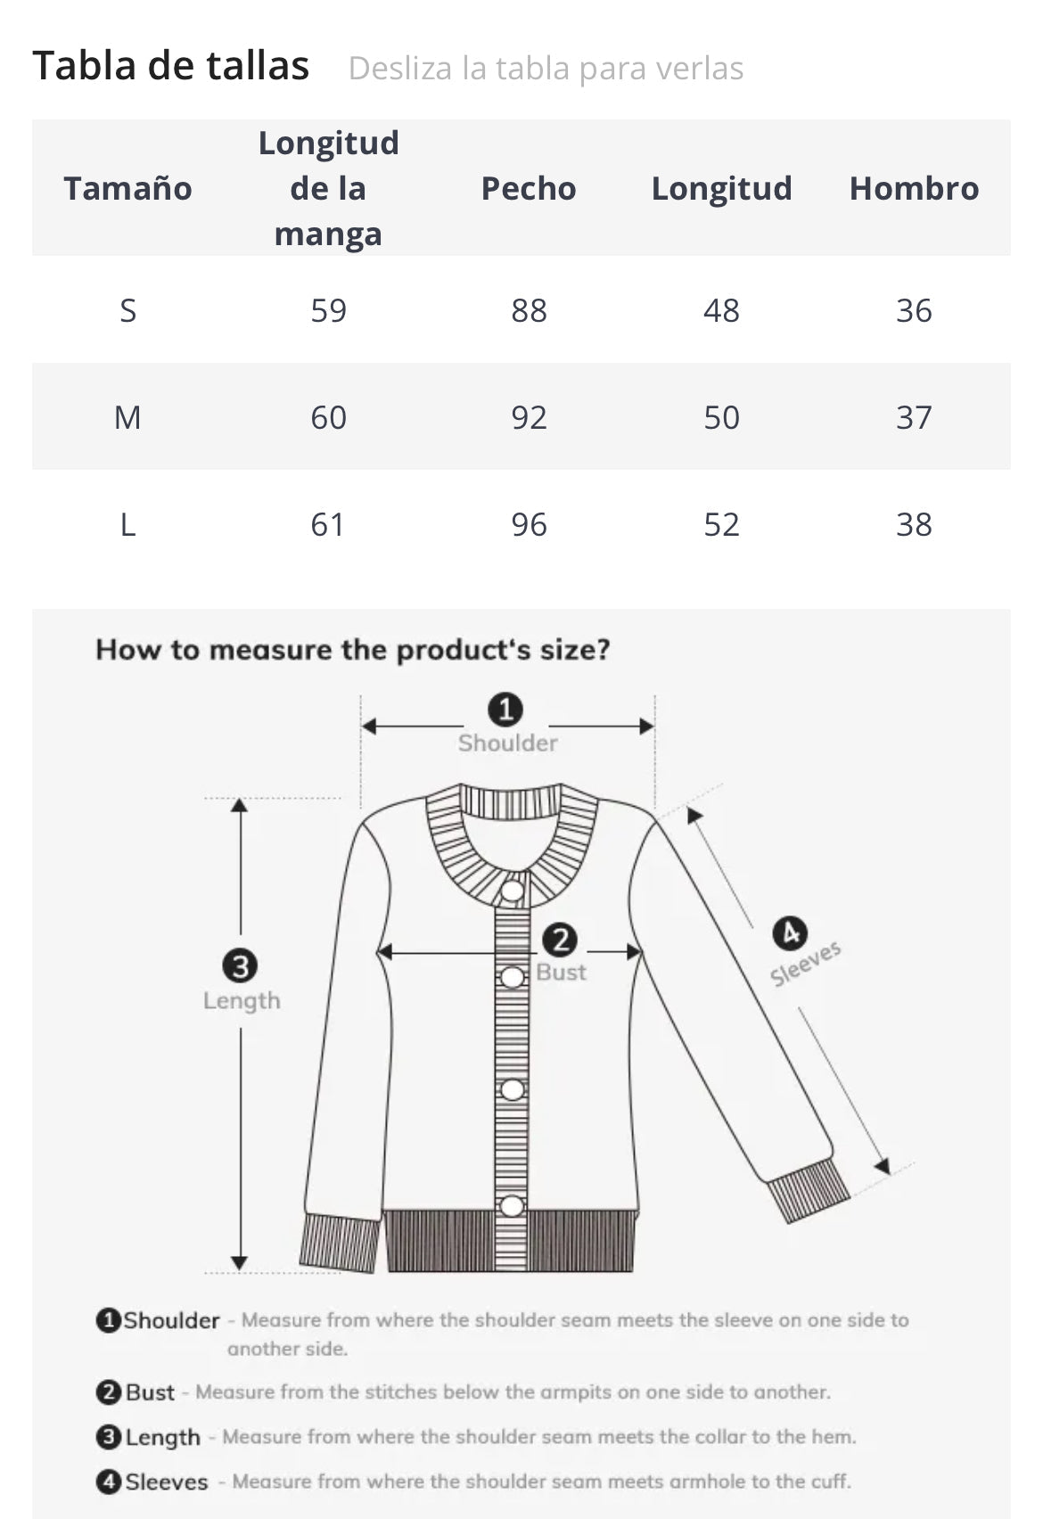Image resolution: width=1043 pixels, height=1519 pixels.
Task: Click the Sleeves legend bullet number 4
Action: click(x=108, y=1482)
